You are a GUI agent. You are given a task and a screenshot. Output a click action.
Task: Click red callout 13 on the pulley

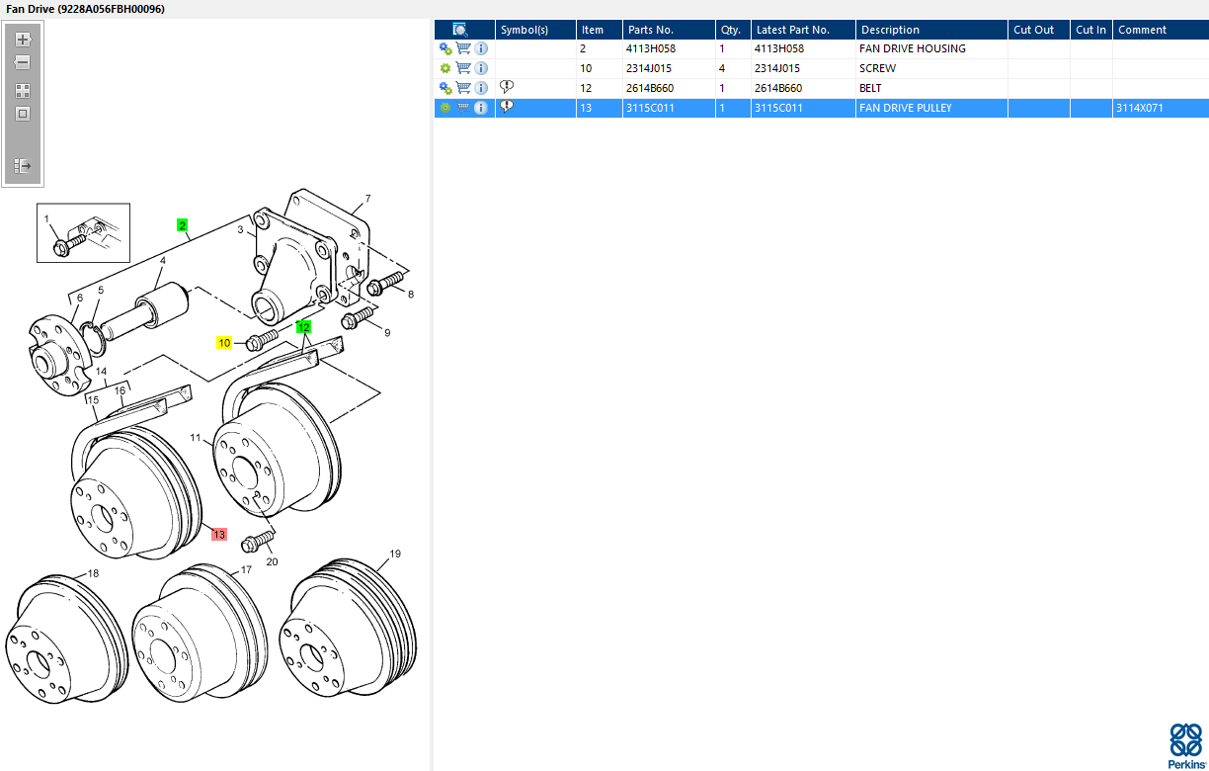click(x=218, y=534)
